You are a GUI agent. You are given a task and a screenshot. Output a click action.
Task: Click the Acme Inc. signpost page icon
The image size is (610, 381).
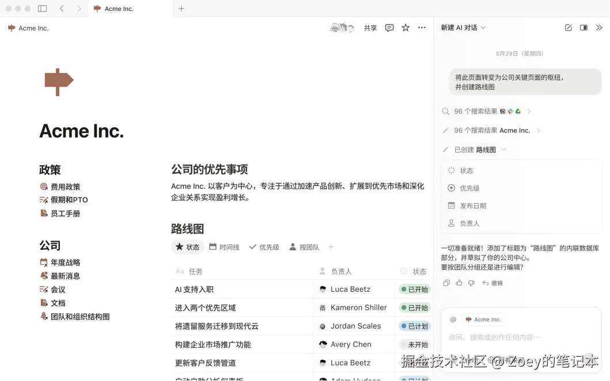[59, 82]
